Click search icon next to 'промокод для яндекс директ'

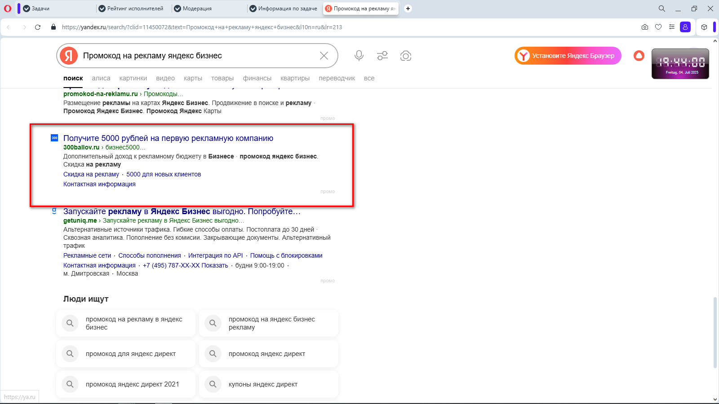[x=70, y=354]
